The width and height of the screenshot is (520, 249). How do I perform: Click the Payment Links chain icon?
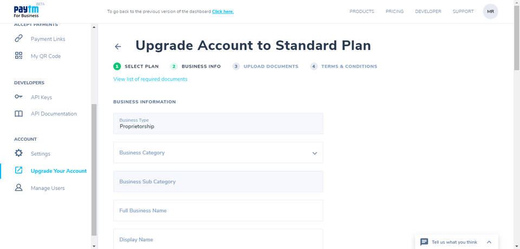click(19, 38)
